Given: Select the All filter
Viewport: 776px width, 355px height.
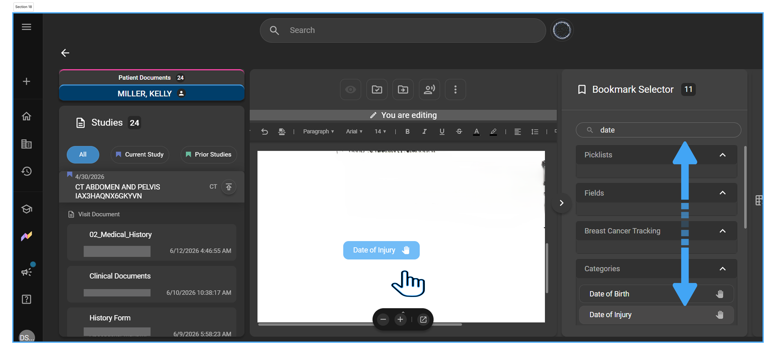Looking at the screenshot, I should click(x=83, y=155).
